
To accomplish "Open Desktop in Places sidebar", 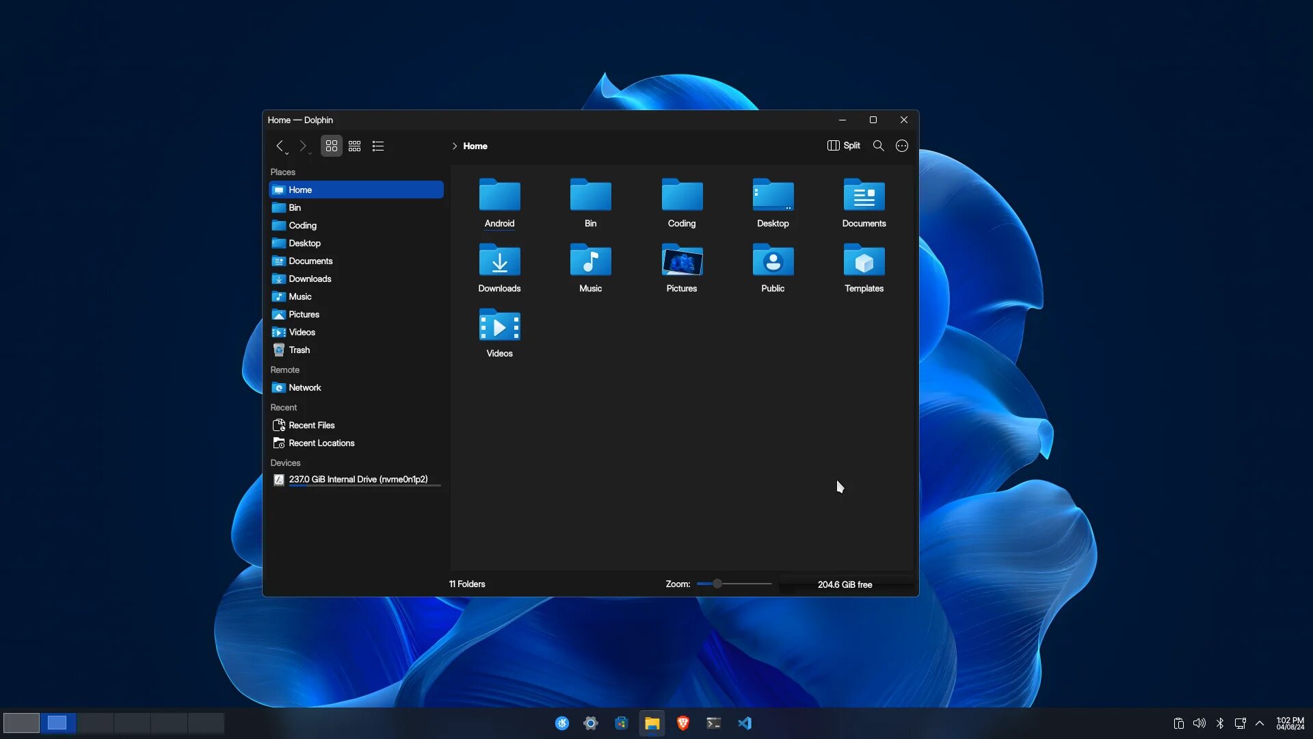I will click(x=356, y=243).
